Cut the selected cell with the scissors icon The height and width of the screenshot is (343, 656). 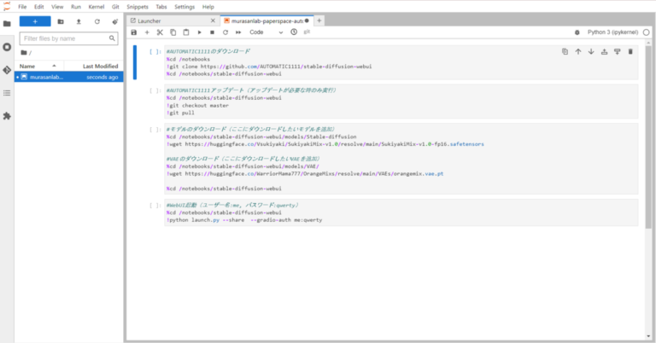(x=160, y=32)
